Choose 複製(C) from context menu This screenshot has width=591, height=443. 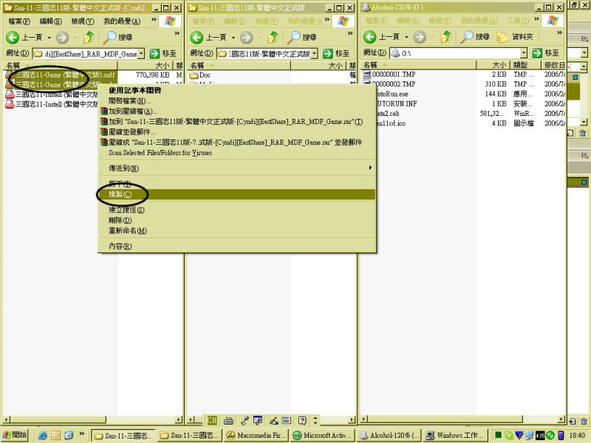click(236, 194)
